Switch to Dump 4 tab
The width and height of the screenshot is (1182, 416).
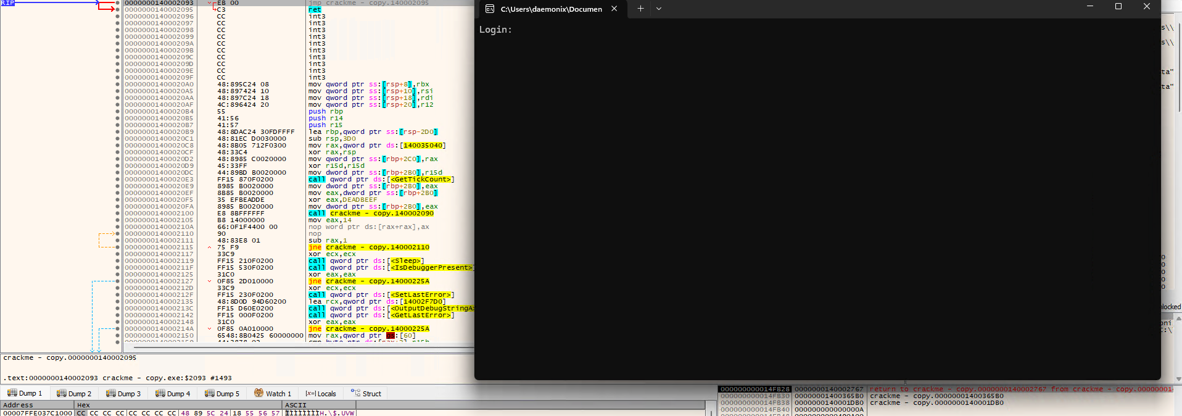point(173,393)
